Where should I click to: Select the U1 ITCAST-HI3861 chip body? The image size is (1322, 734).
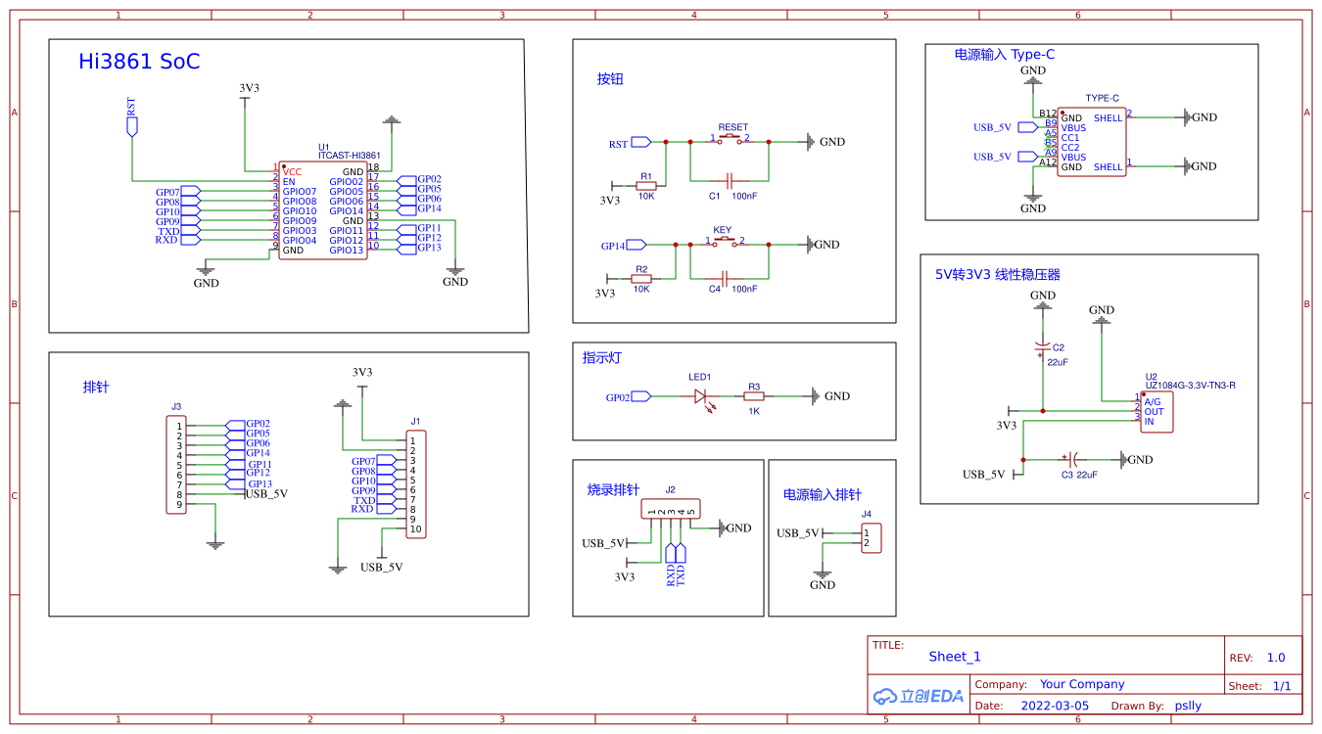[x=323, y=210]
